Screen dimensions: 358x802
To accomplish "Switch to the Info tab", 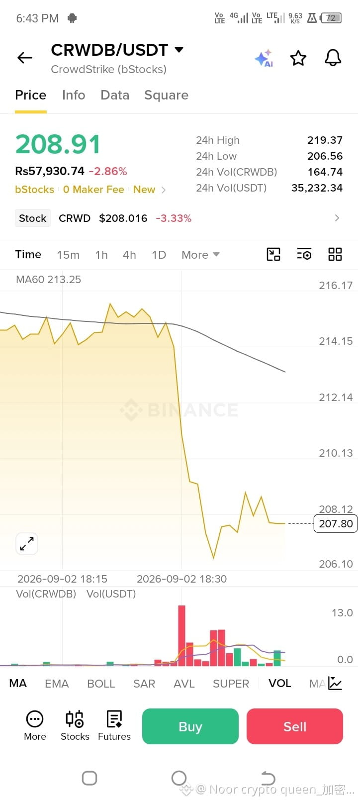I will tap(74, 95).
